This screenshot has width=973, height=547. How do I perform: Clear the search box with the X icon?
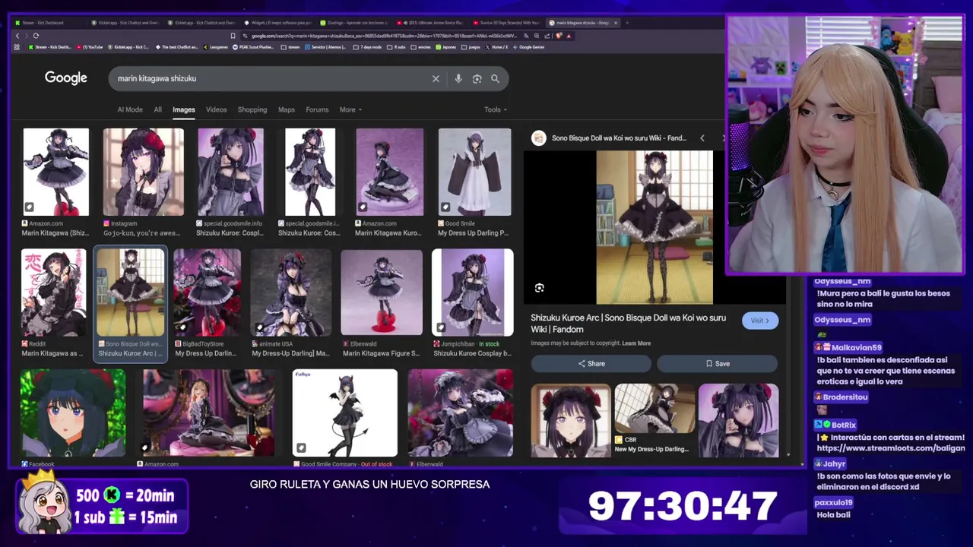(x=436, y=78)
